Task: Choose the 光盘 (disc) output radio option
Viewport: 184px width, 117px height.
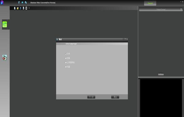Action: [x=67, y=67]
